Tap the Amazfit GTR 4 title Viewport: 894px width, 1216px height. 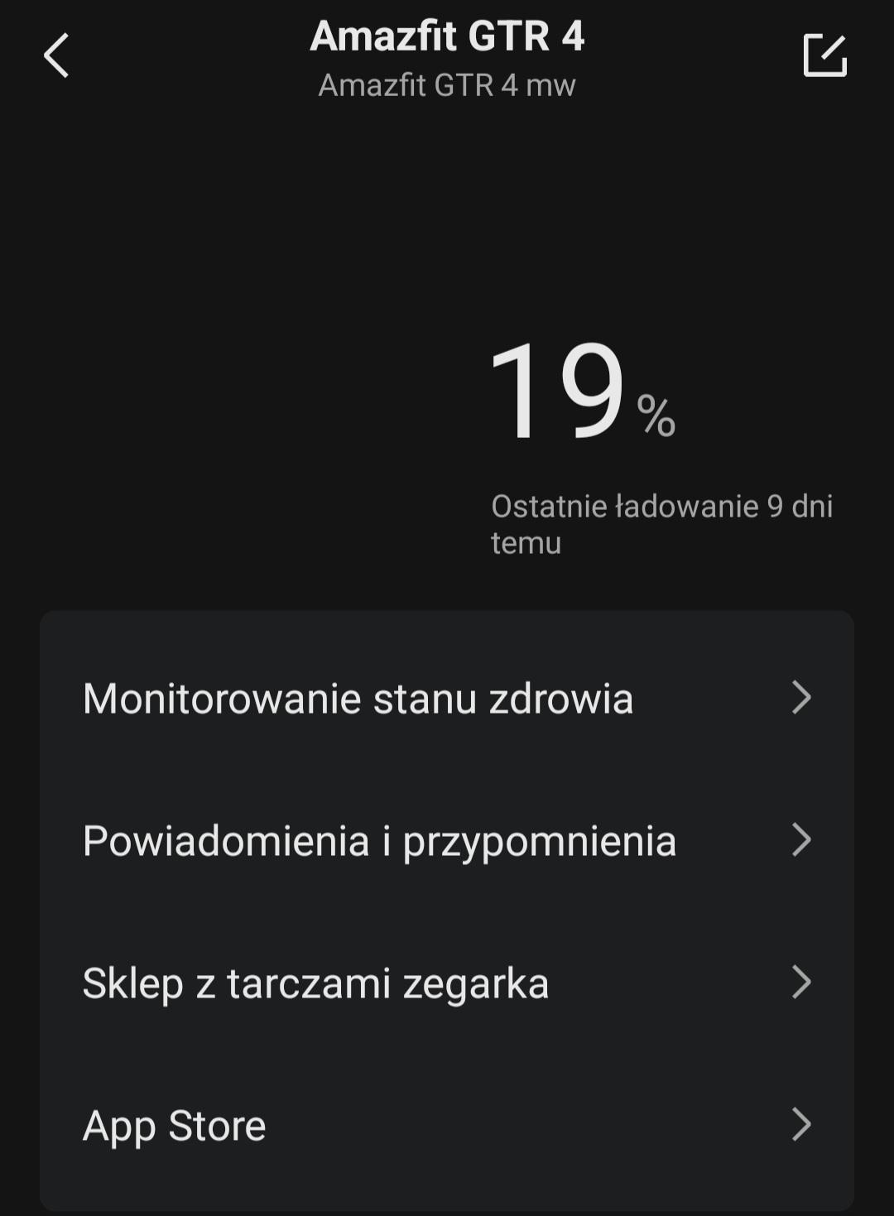tap(447, 36)
